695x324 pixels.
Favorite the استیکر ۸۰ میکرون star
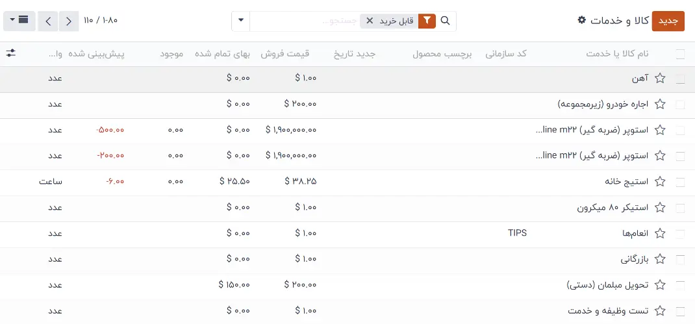(x=660, y=207)
